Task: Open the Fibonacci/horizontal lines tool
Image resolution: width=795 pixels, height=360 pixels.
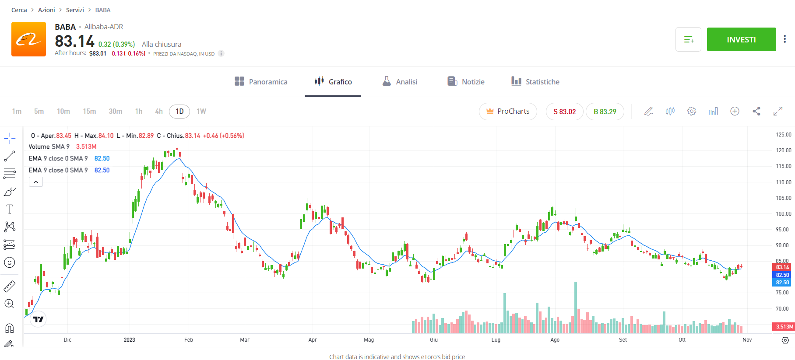Action: 10,174
